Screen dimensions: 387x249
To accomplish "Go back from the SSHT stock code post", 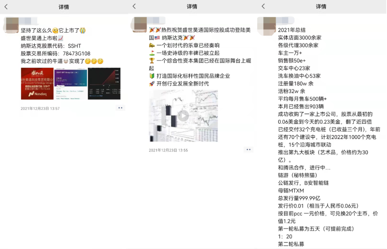I will (x=6, y=7).
